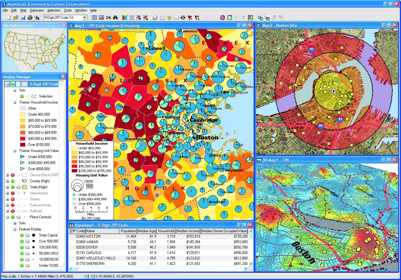Toggle visibility of the Place Centroid layer

tap(13, 217)
